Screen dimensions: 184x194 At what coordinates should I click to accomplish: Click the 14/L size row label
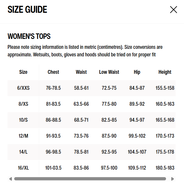pyautogui.click(x=23, y=152)
